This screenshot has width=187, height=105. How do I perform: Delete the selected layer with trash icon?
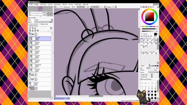coord(38,31)
